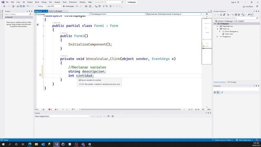Click Solution Explorer Home icon

pos(221,15)
